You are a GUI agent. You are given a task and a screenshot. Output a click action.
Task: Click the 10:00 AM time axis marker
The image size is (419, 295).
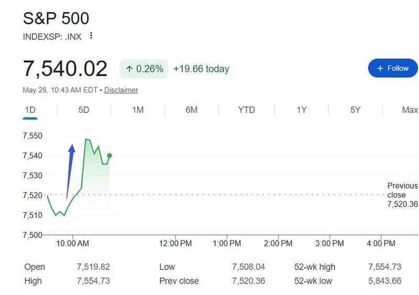[x=73, y=243]
